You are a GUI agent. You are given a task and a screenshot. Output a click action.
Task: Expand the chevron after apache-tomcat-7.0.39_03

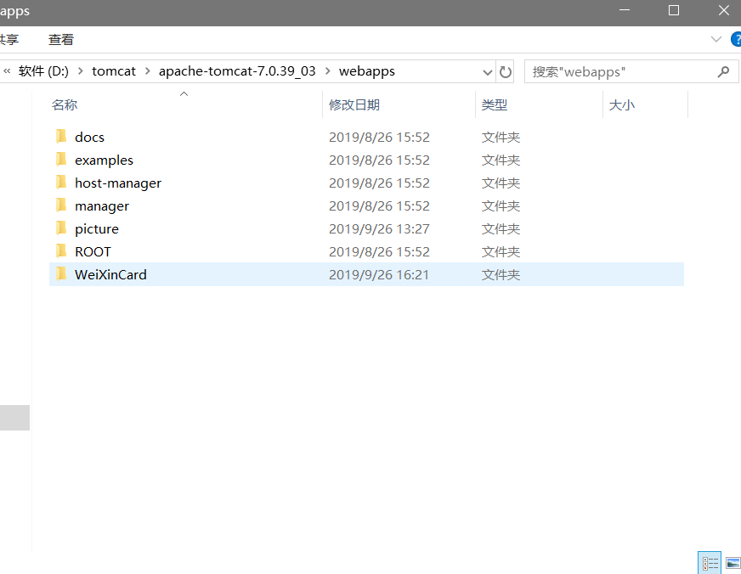click(x=327, y=71)
